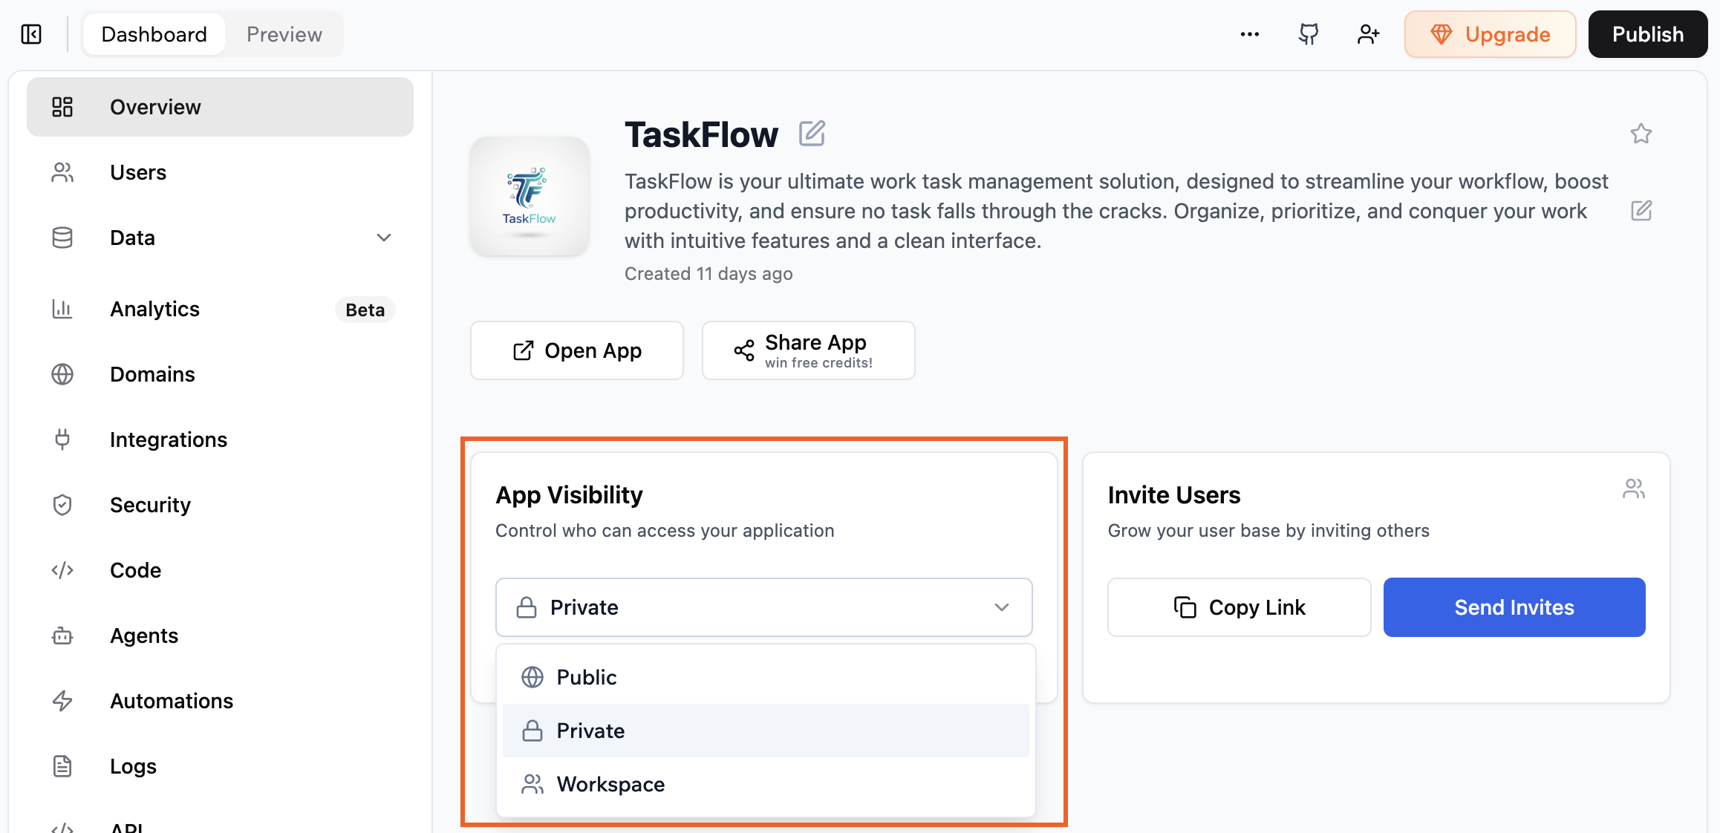
Task: Click the TaskFlow app logo thumbnail
Action: [530, 197]
